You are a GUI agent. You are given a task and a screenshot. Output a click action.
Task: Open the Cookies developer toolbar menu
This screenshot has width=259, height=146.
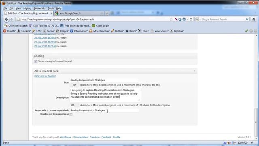click(x=24, y=31)
